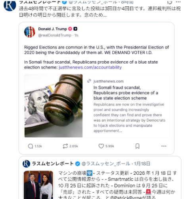
Task: Open the Somali fraud scandal article headline
Action: [126, 93]
